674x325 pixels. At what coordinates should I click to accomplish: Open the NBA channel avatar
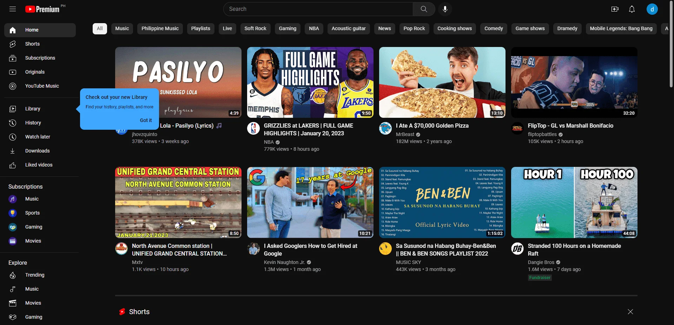coord(253,128)
